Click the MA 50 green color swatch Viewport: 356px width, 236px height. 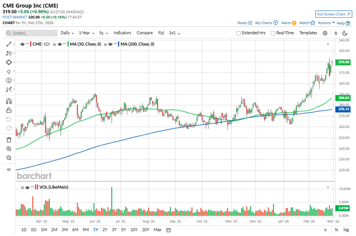pos(68,44)
